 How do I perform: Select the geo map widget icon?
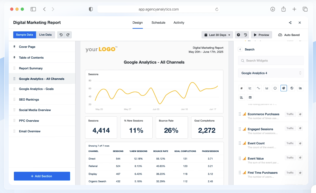pos(292,88)
